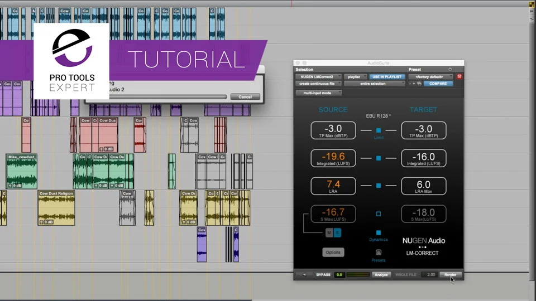The width and height of the screenshot is (536, 301).
Task: Click the preview speaker button
Action: (x=304, y=274)
